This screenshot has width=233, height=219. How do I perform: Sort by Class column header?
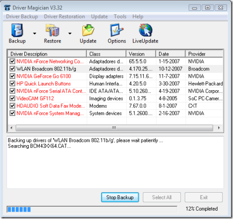[x=107, y=54]
